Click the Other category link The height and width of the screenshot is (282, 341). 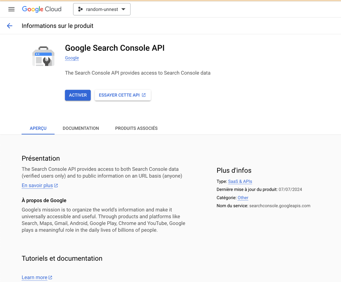[x=243, y=198]
